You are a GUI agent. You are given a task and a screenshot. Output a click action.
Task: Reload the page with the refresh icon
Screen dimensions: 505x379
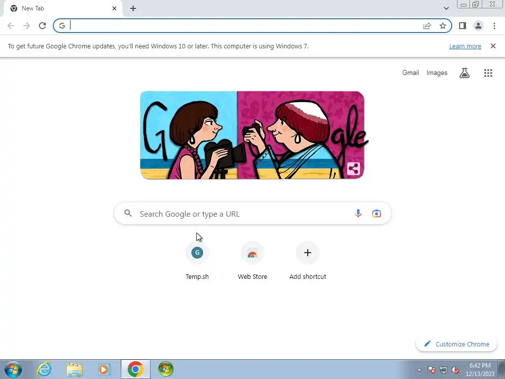tap(42, 26)
